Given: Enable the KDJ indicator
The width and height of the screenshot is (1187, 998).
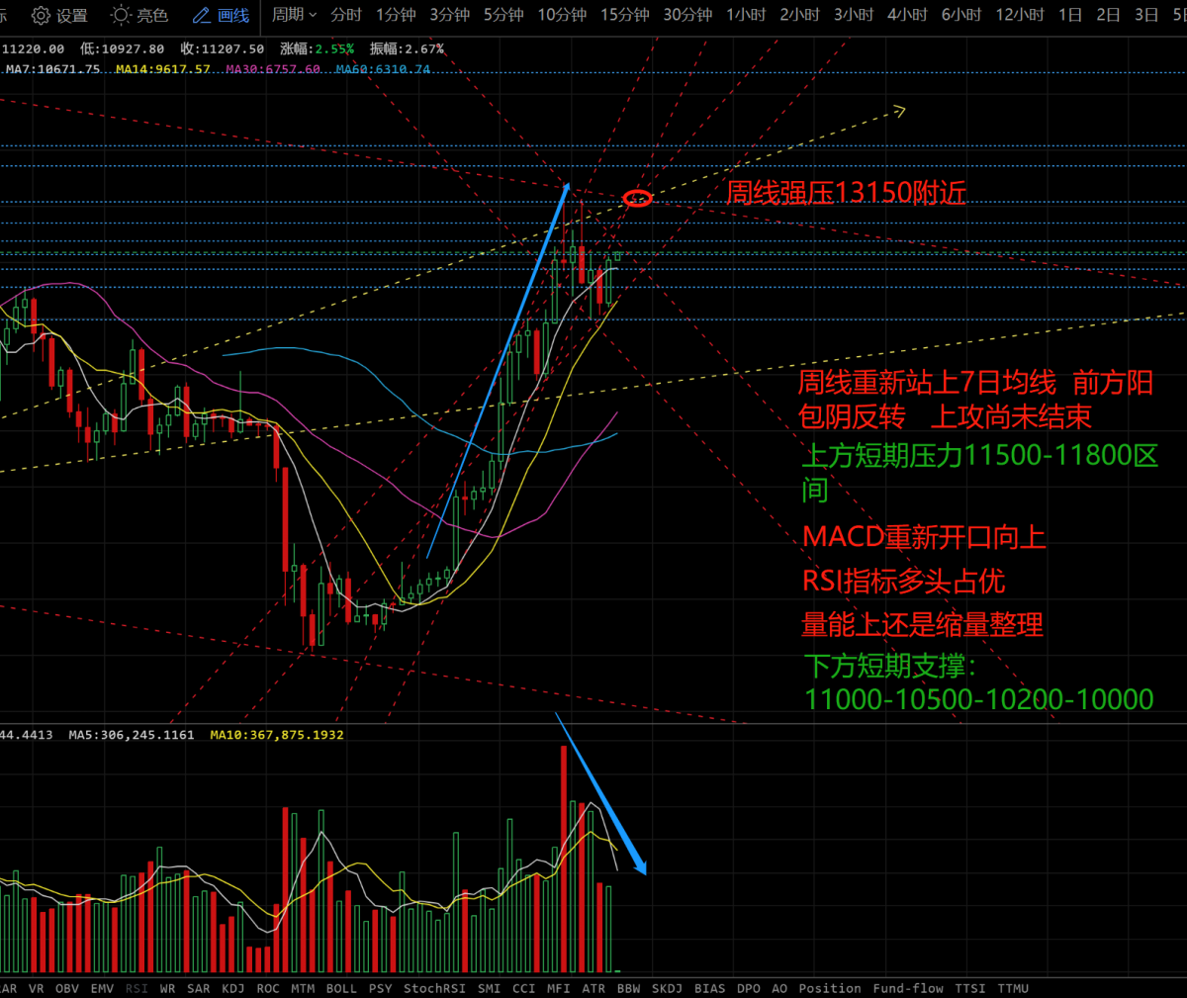Looking at the screenshot, I should coord(232,988).
